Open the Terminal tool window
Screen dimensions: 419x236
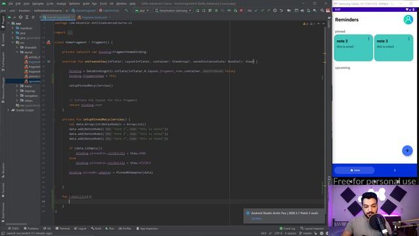coord(63,229)
